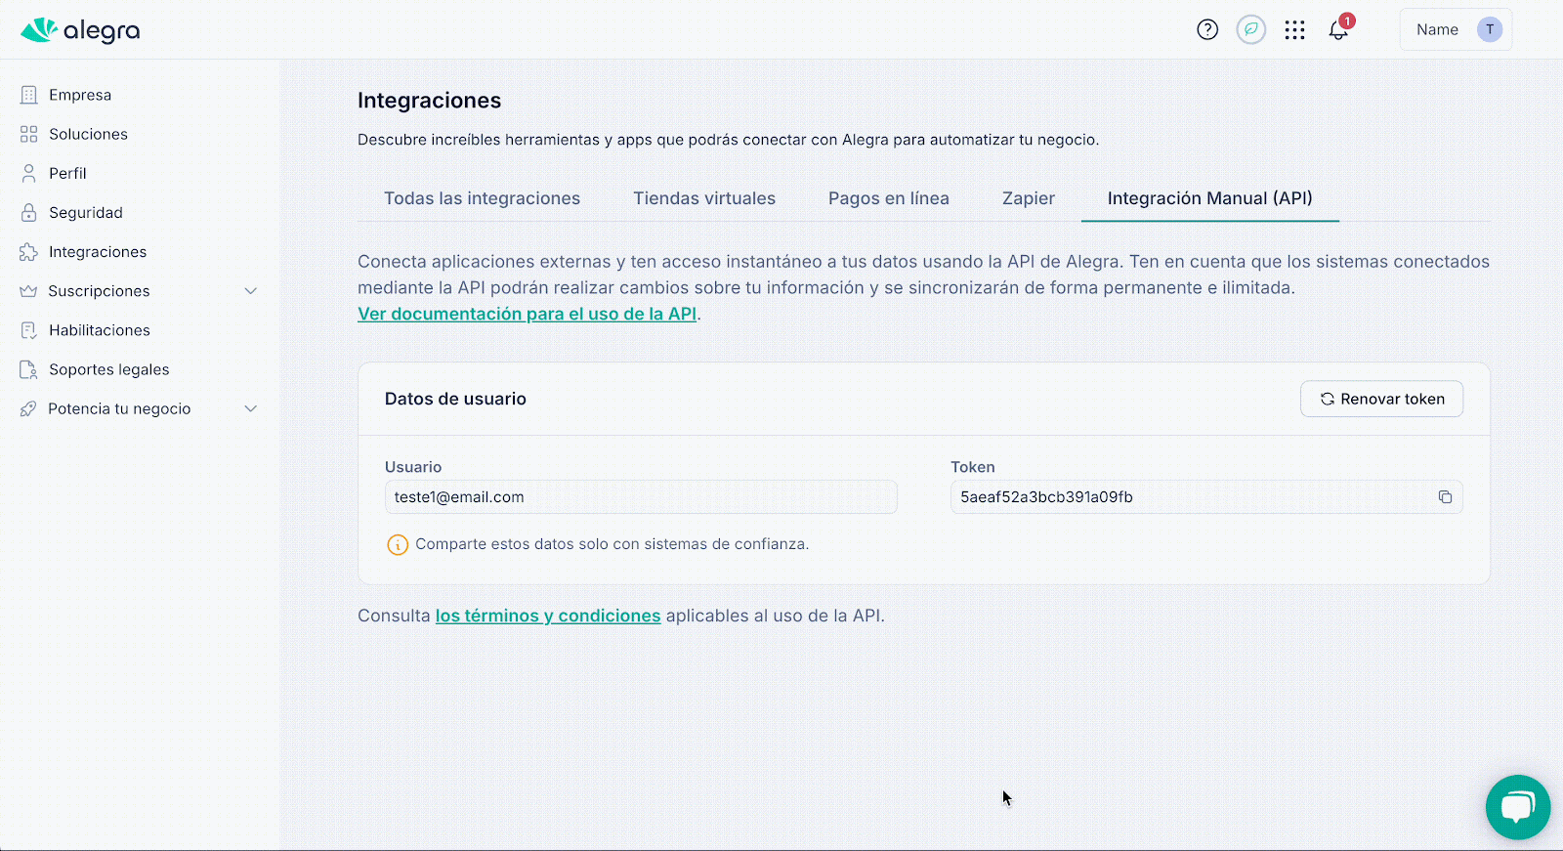Click the Usuario email field
Image resolution: width=1563 pixels, height=851 pixels.
point(641,497)
